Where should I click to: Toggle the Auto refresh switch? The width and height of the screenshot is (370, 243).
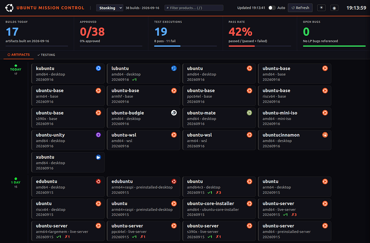(x=272, y=8)
